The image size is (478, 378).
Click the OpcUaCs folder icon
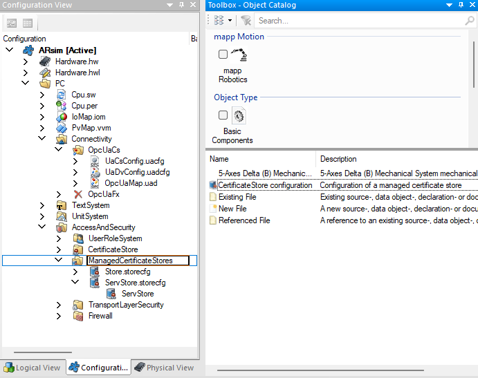(x=78, y=150)
